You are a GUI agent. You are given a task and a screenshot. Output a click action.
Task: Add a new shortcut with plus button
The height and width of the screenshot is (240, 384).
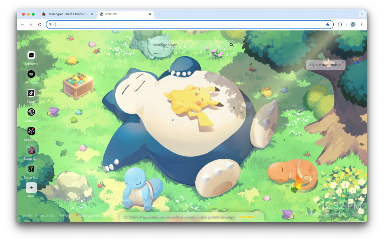[x=31, y=187]
